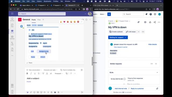The image size is (172, 97).
Task: Click Edit on the ticket card
Action: pyautogui.click(x=32, y=51)
